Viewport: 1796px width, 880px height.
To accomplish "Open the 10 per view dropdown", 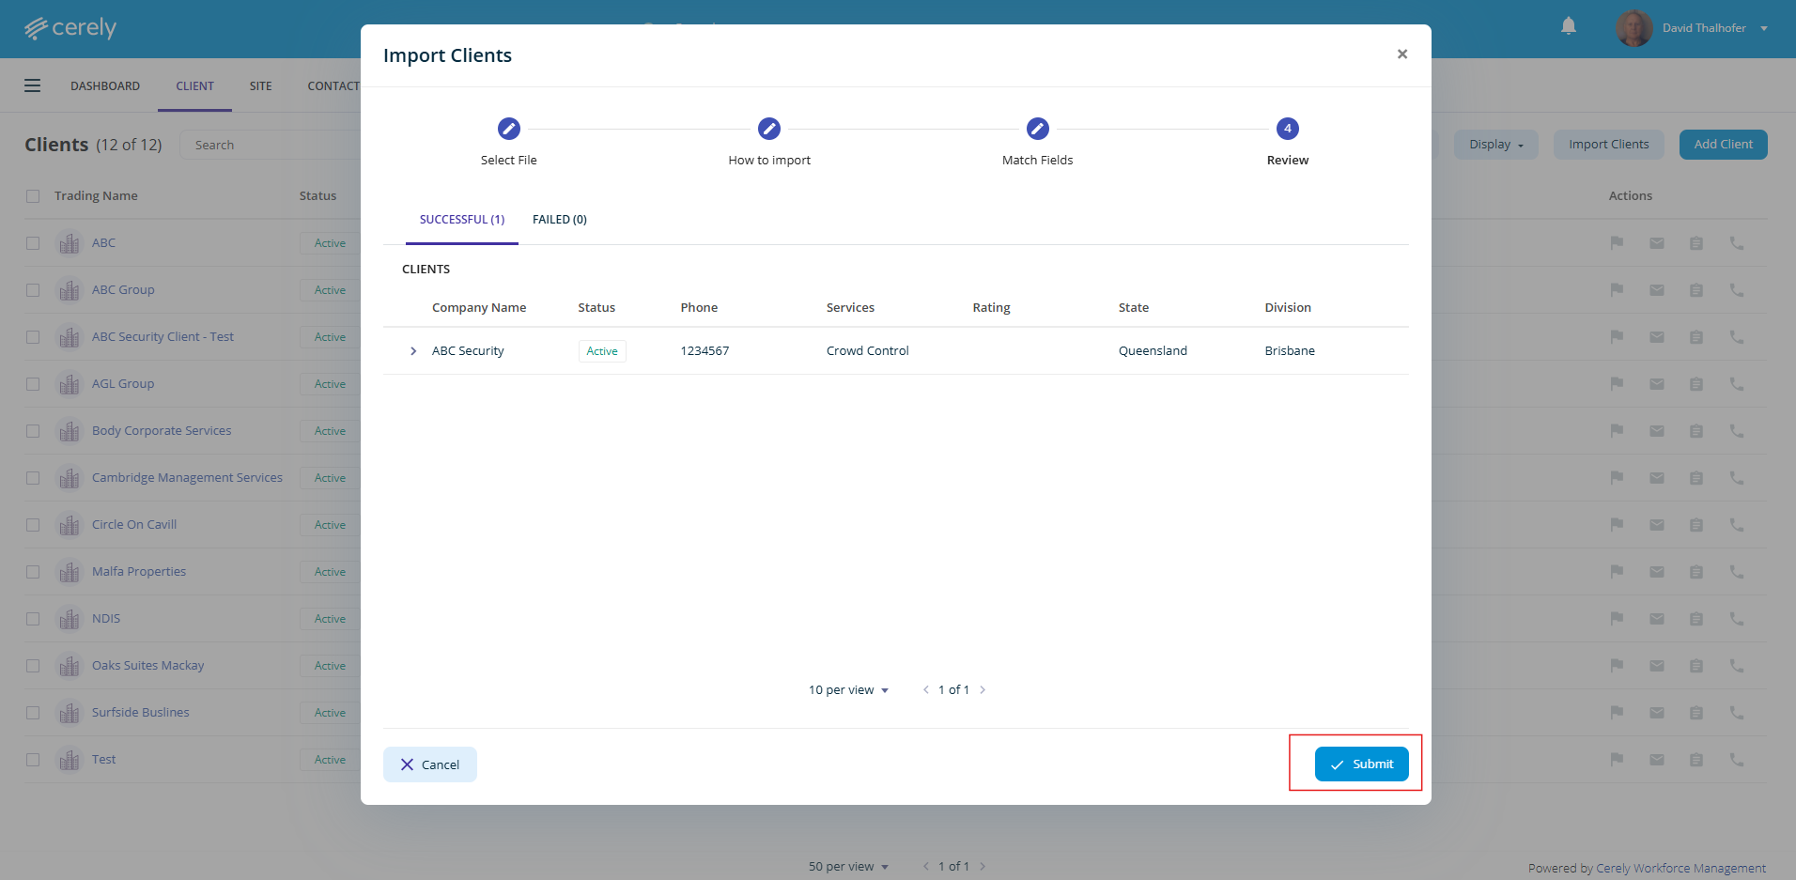I will [x=848, y=690].
